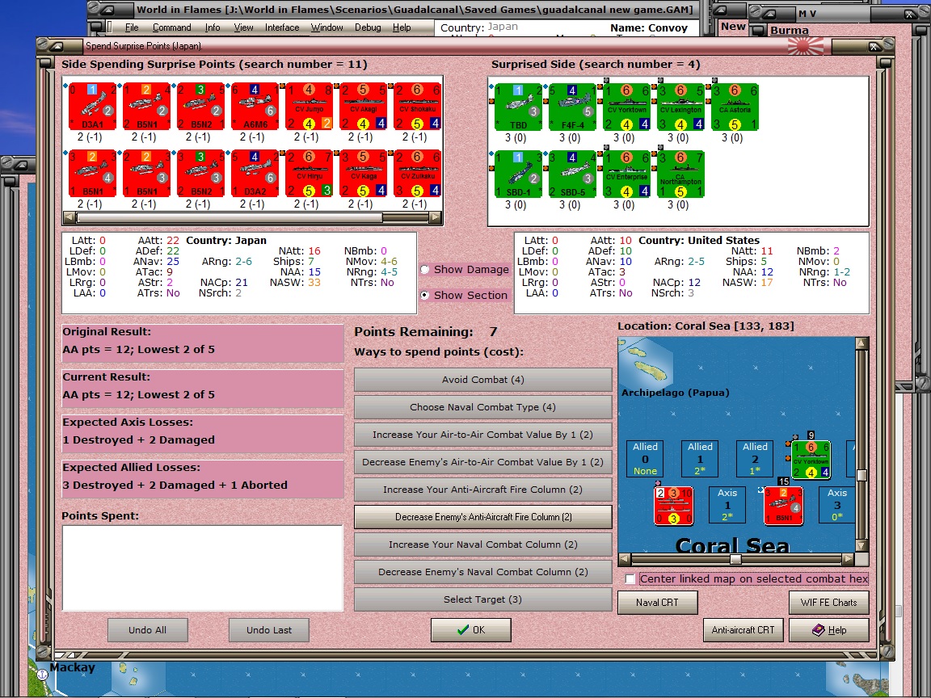Click the book icon on the Help button
Viewport: 931px width, 698px height.
tap(818, 630)
